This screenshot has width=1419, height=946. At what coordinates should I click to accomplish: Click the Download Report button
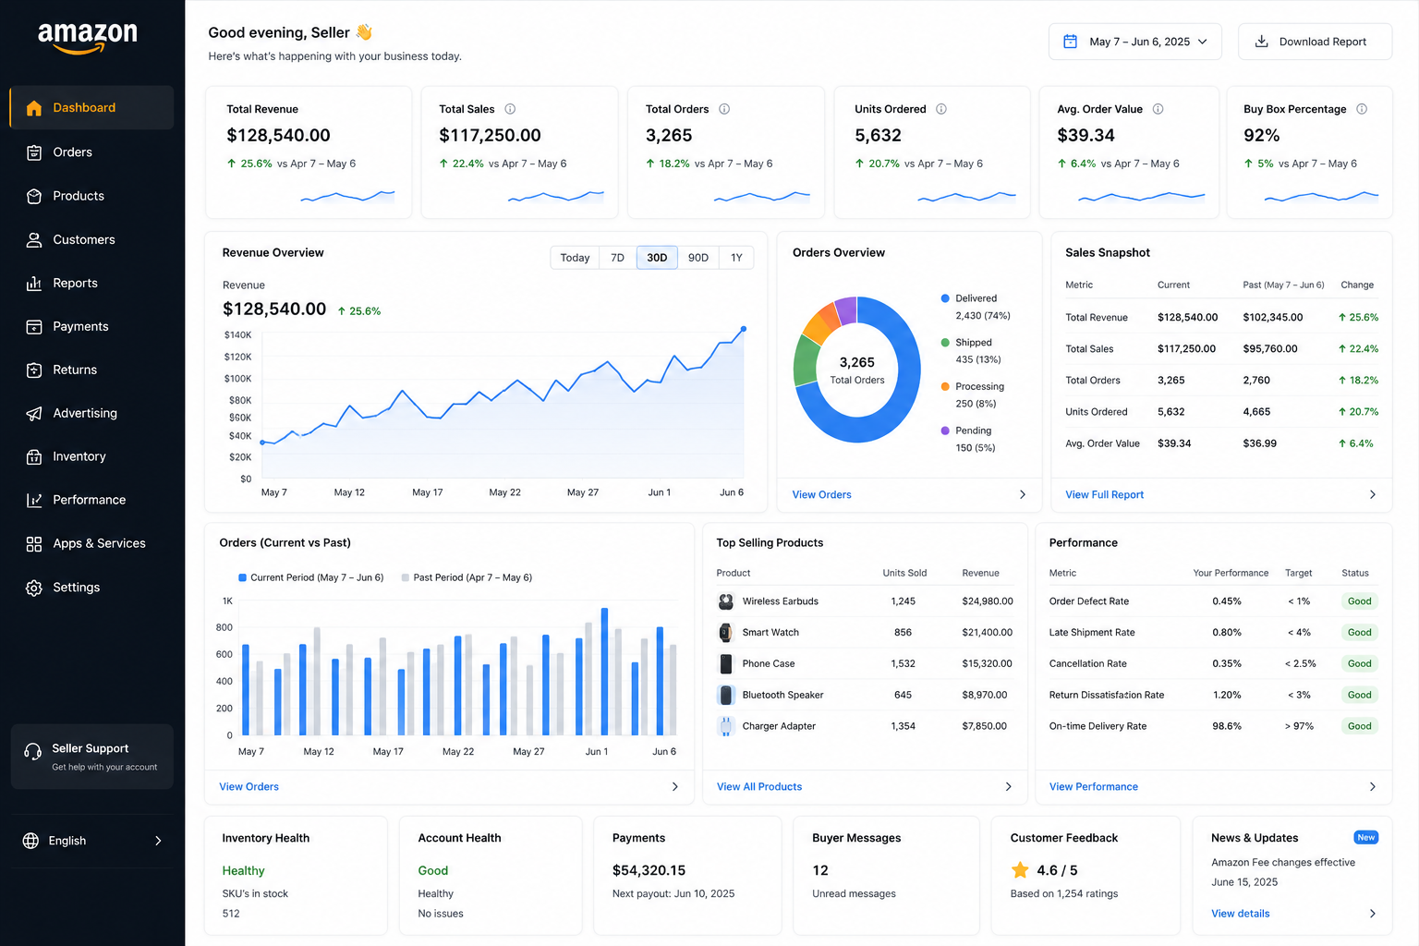click(1315, 42)
